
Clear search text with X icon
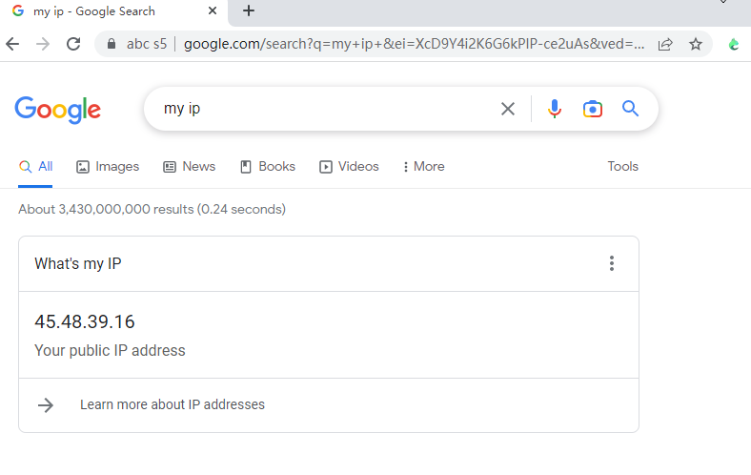[508, 109]
